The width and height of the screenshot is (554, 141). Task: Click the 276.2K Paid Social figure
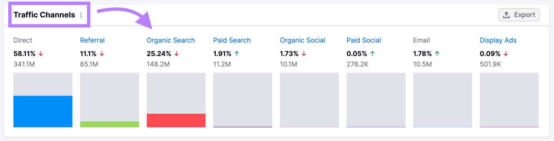(x=358, y=64)
